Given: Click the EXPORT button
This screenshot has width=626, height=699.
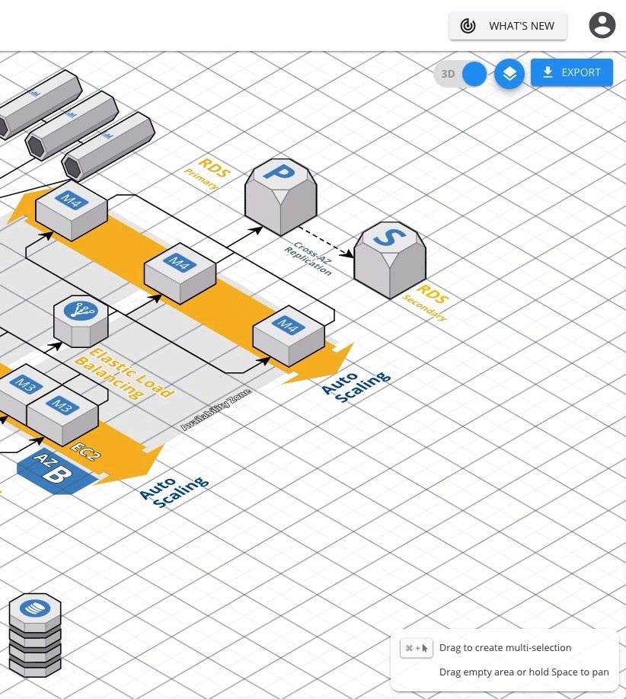Looking at the screenshot, I should [572, 72].
